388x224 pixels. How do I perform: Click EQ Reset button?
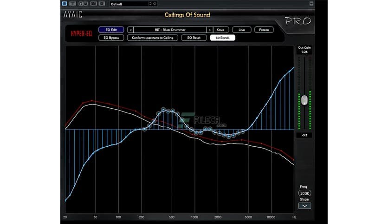194,38
